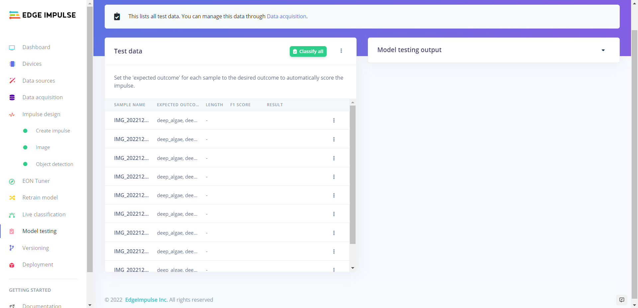
Task: Open the Image processing block
Action: pyautogui.click(x=43, y=147)
